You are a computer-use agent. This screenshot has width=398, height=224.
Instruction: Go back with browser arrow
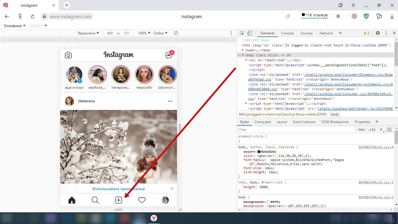pos(7,17)
